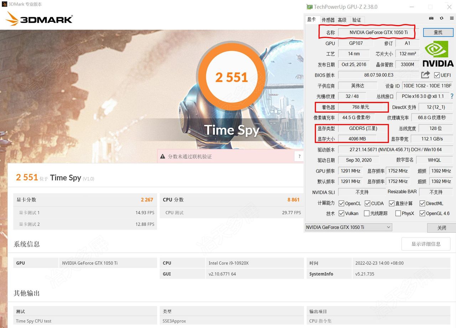
Task: Toggle the 光线跟踪 checkbox
Action: tap(366, 213)
